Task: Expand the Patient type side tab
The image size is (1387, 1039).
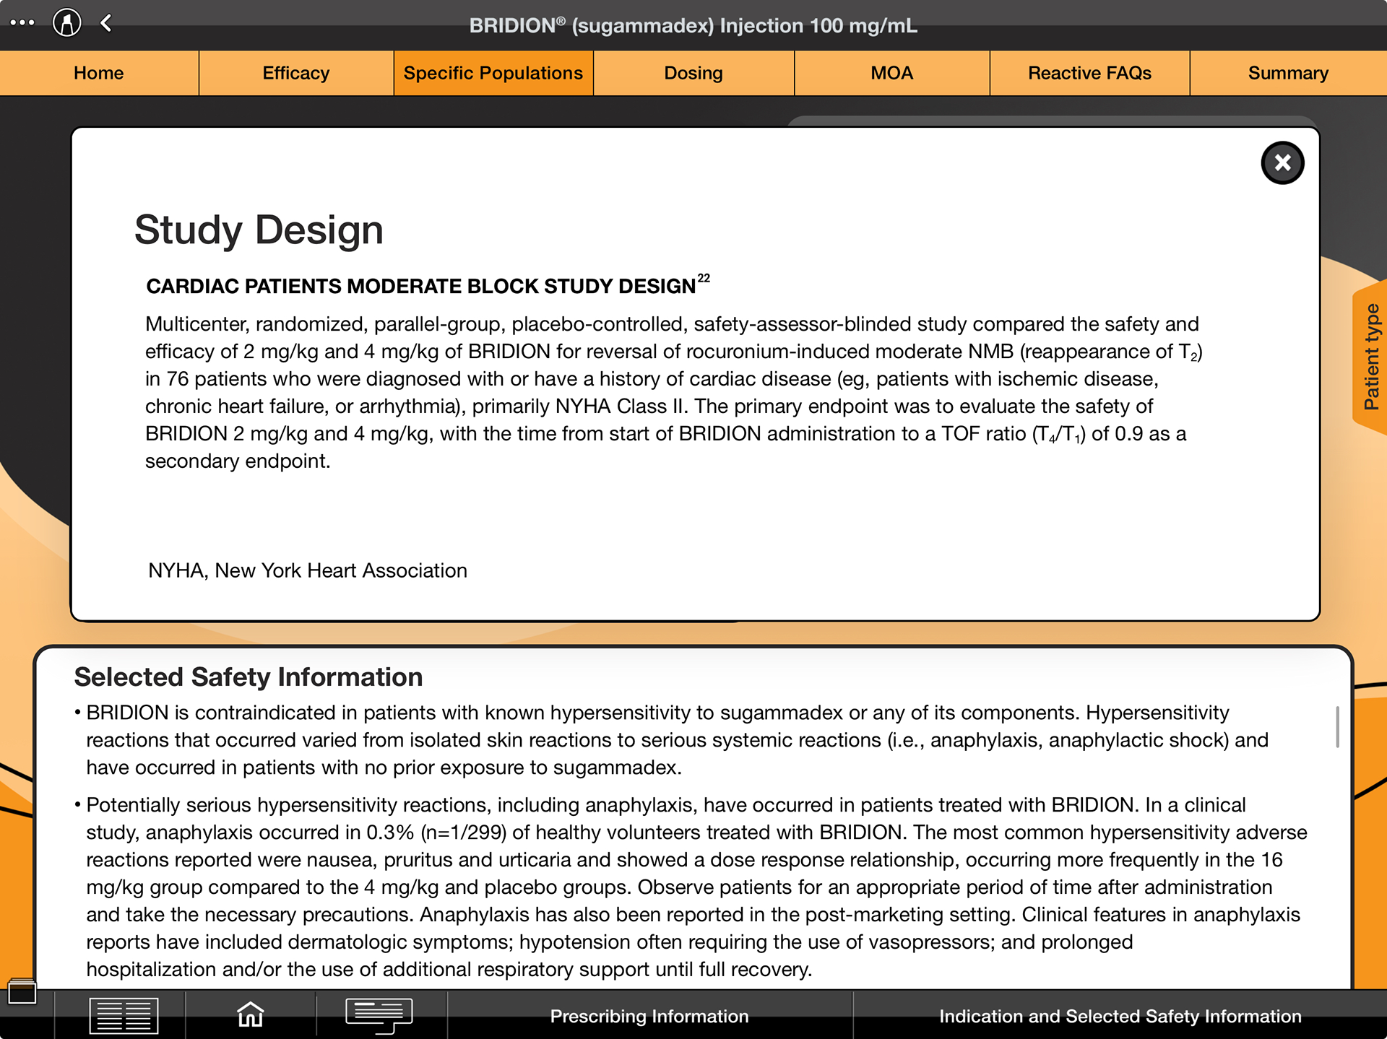Action: pyautogui.click(x=1370, y=357)
